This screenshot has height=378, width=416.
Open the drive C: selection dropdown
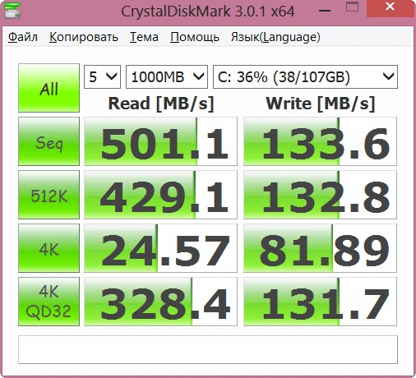pyautogui.click(x=305, y=76)
